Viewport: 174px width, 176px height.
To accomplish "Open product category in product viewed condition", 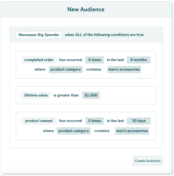I will (x=74, y=131).
